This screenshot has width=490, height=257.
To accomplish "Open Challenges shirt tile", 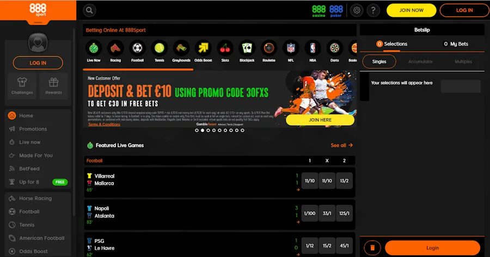I will pyautogui.click(x=22, y=86).
